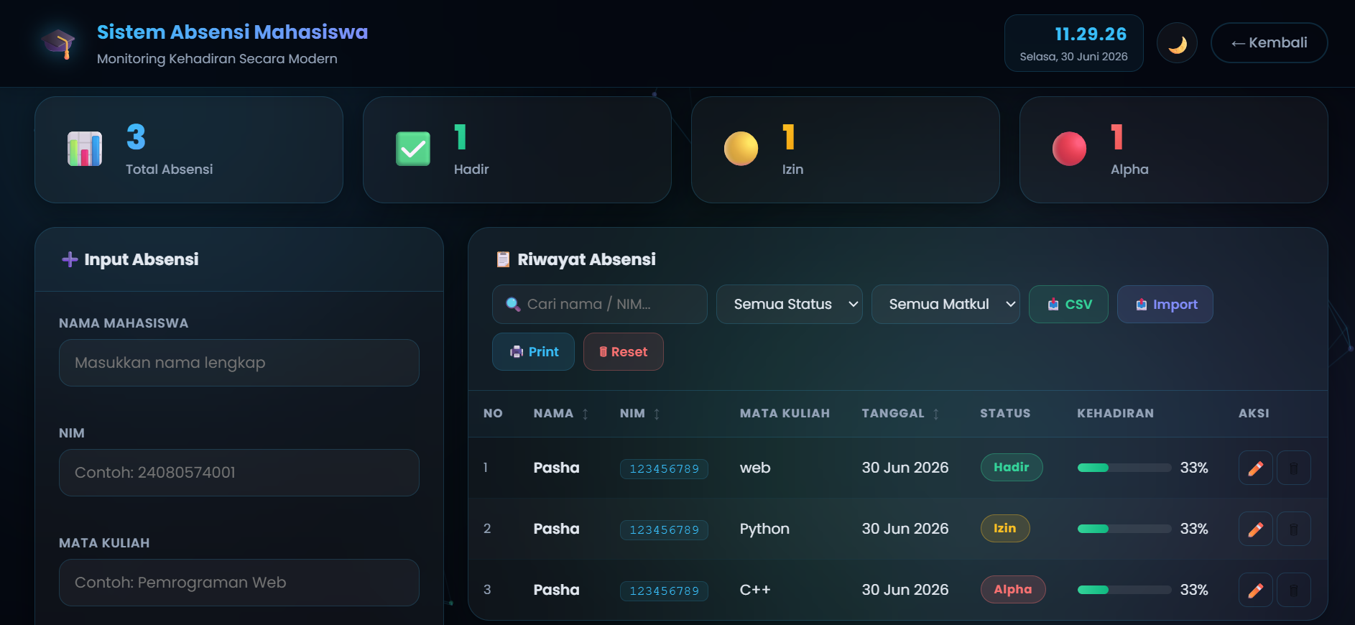The image size is (1355, 625).
Task: Click the Print button
Action: pos(533,352)
